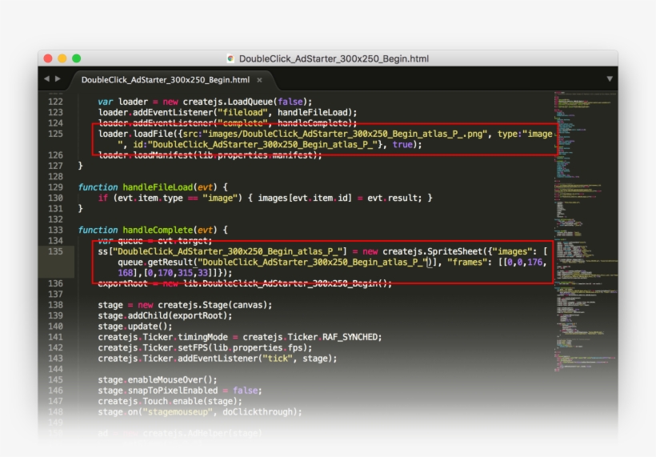The width and height of the screenshot is (656, 457).
Task: Click the green maximize window button
Action: point(77,58)
